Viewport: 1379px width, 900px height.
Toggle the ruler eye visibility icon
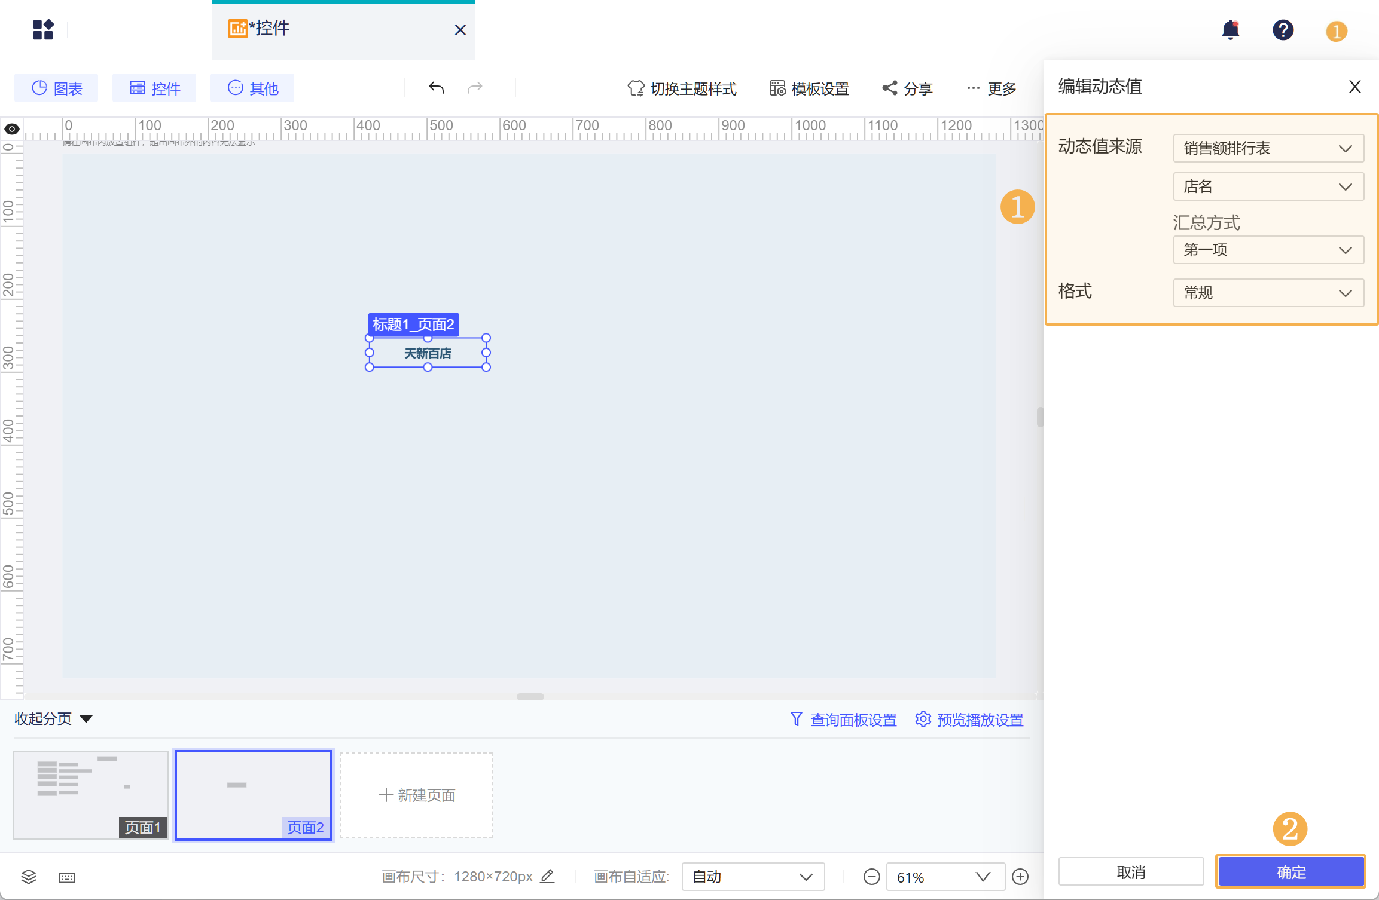pyautogui.click(x=12, y=129)
